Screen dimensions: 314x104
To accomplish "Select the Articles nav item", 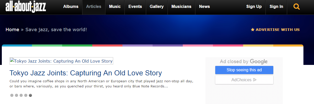I will 94,7.
